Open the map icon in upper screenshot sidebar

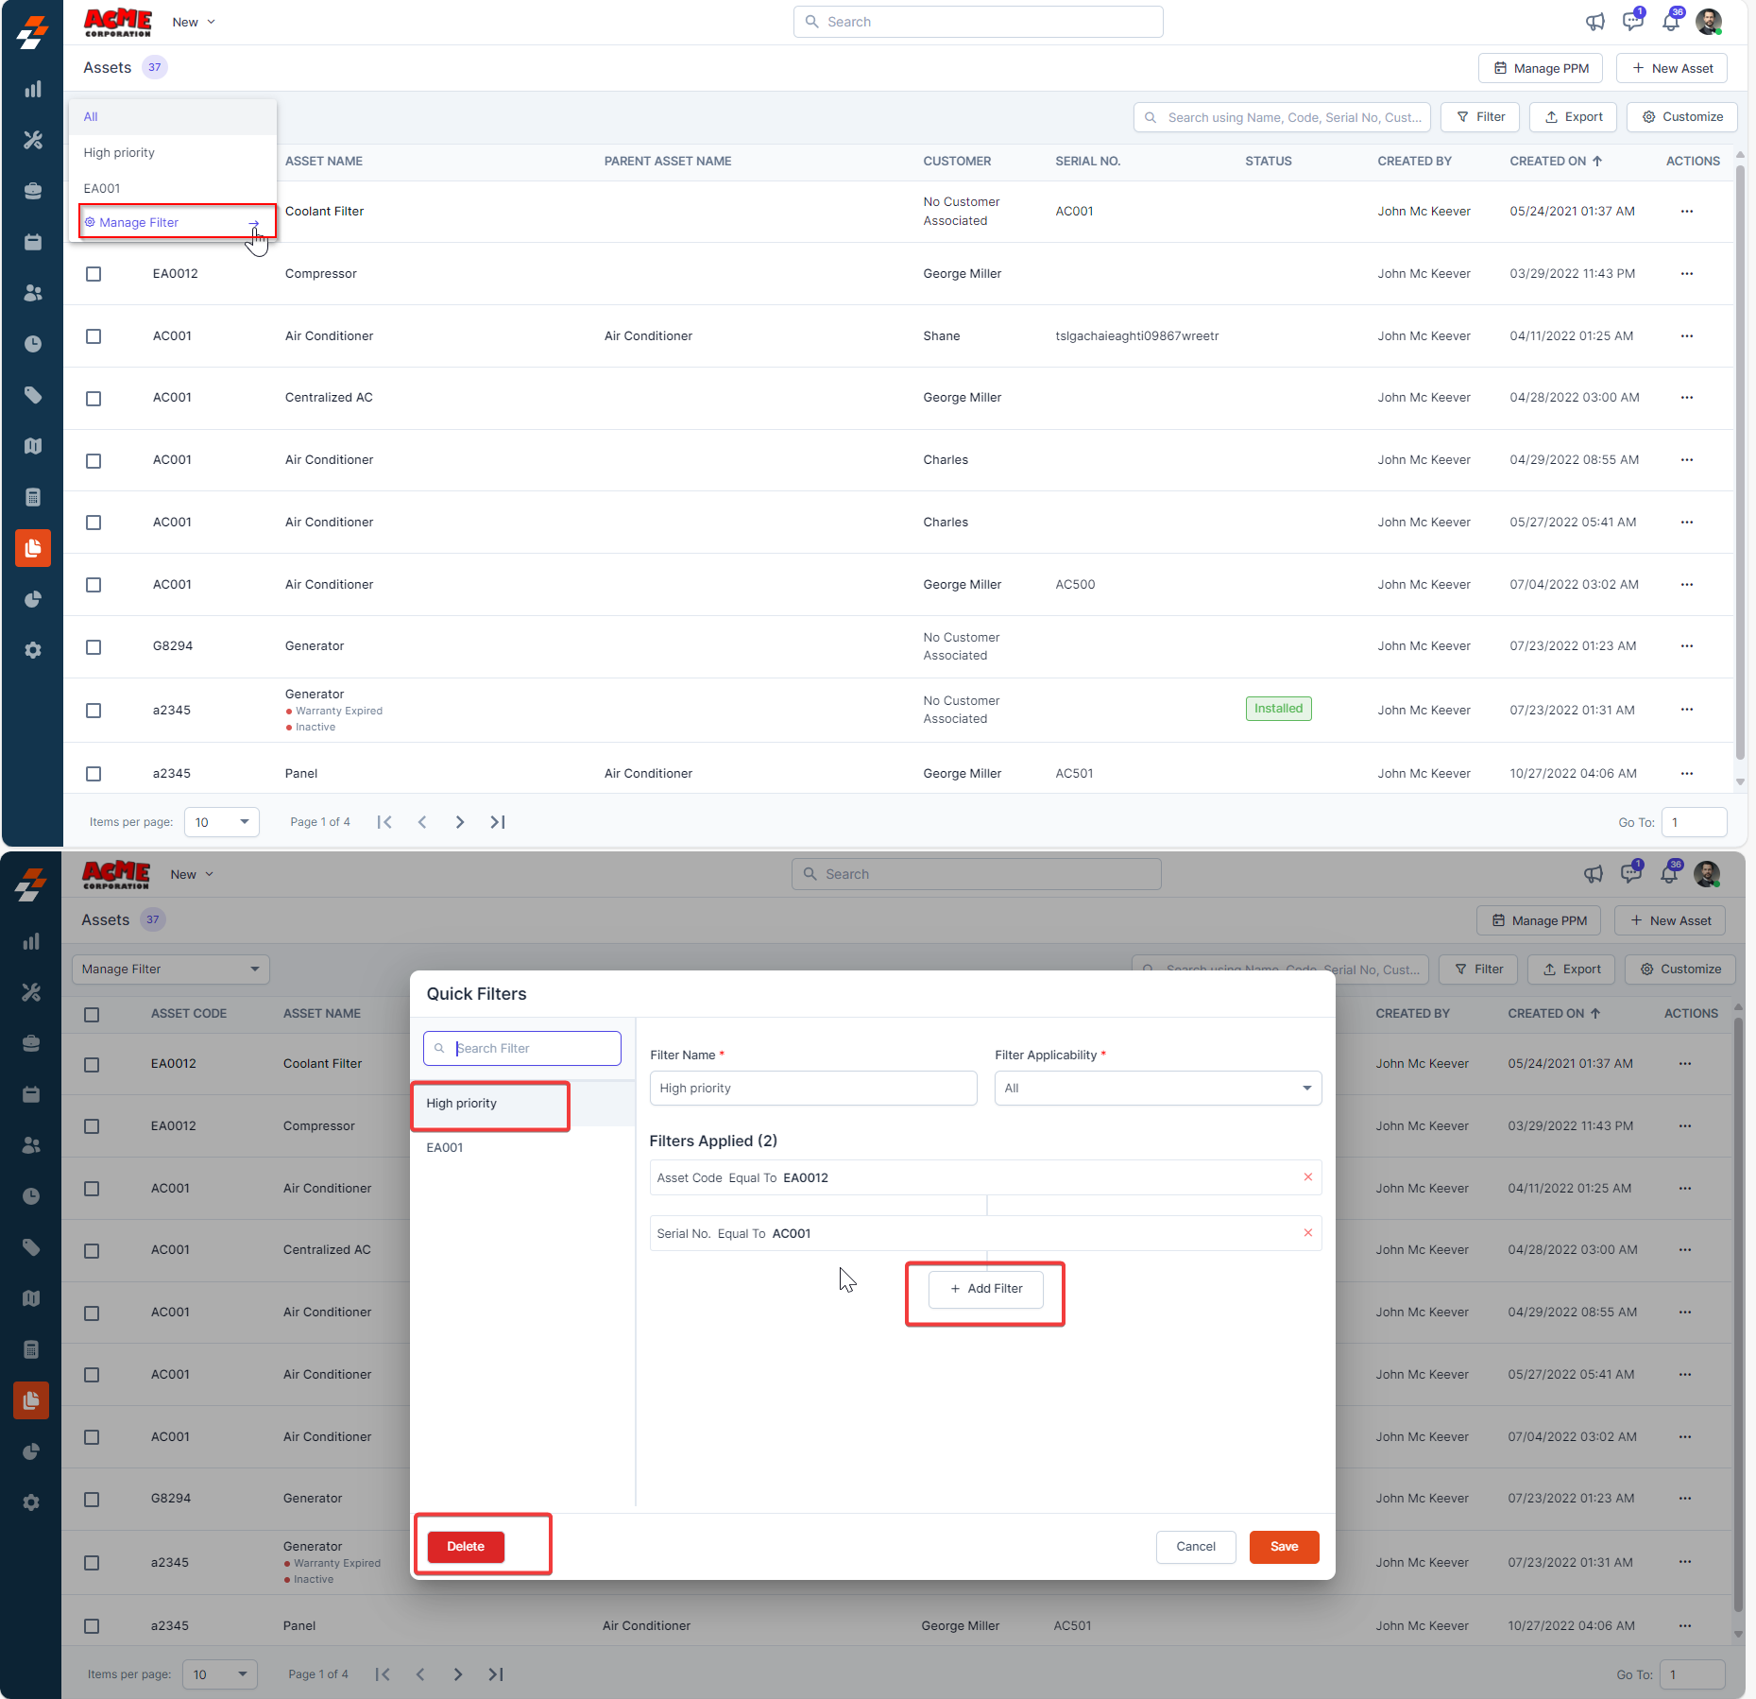coord(33,446)
